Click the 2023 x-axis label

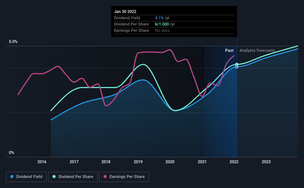coord(266,162)
